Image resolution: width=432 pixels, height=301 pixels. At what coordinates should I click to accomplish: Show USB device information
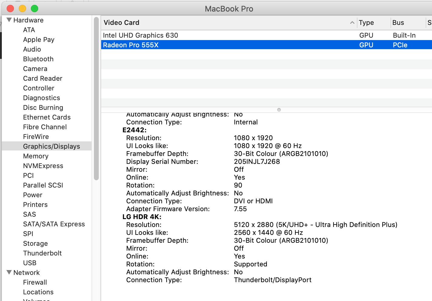pyautogui.click(x=30, y=263)
